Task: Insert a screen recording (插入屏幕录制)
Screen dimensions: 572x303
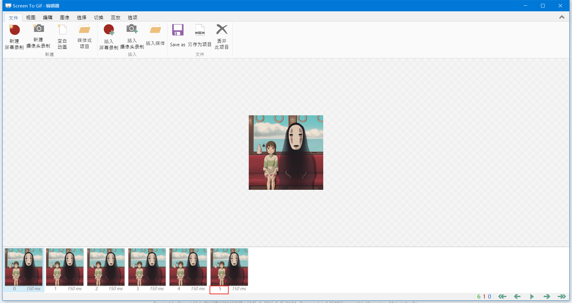Action: pyautogui.click(x=109, y=37)
